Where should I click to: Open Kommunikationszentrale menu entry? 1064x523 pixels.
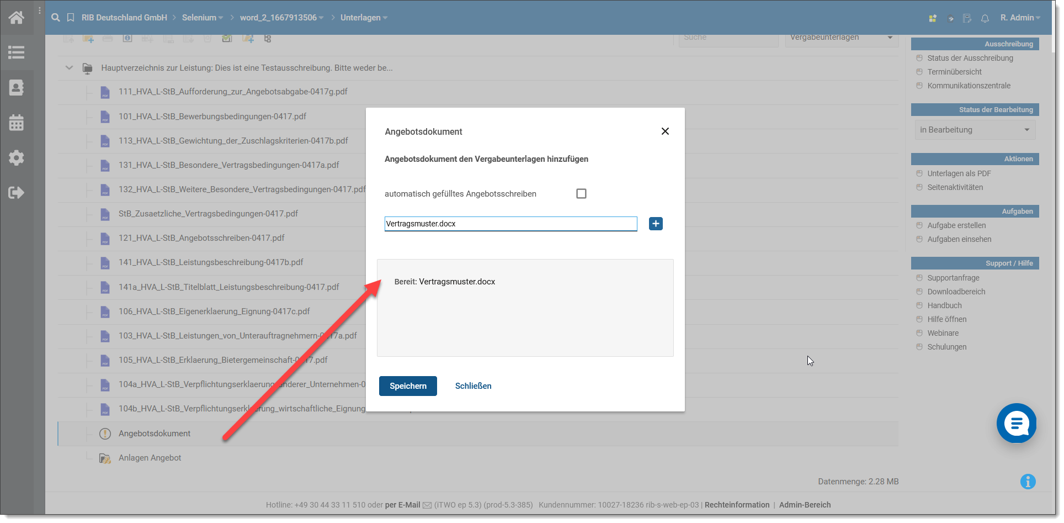(969, 86)
